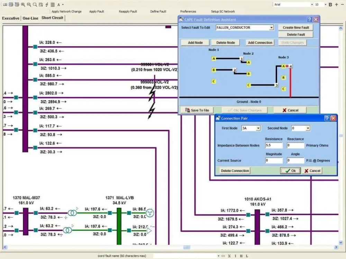Click Add Node button

(195, 42)
